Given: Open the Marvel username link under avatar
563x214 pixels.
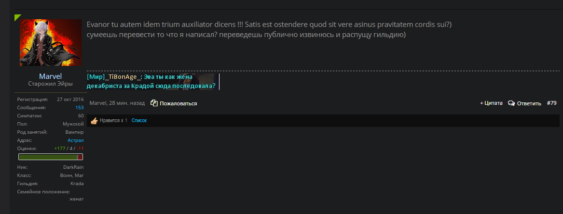Looking at the screenshot, I should coord(50,76).
